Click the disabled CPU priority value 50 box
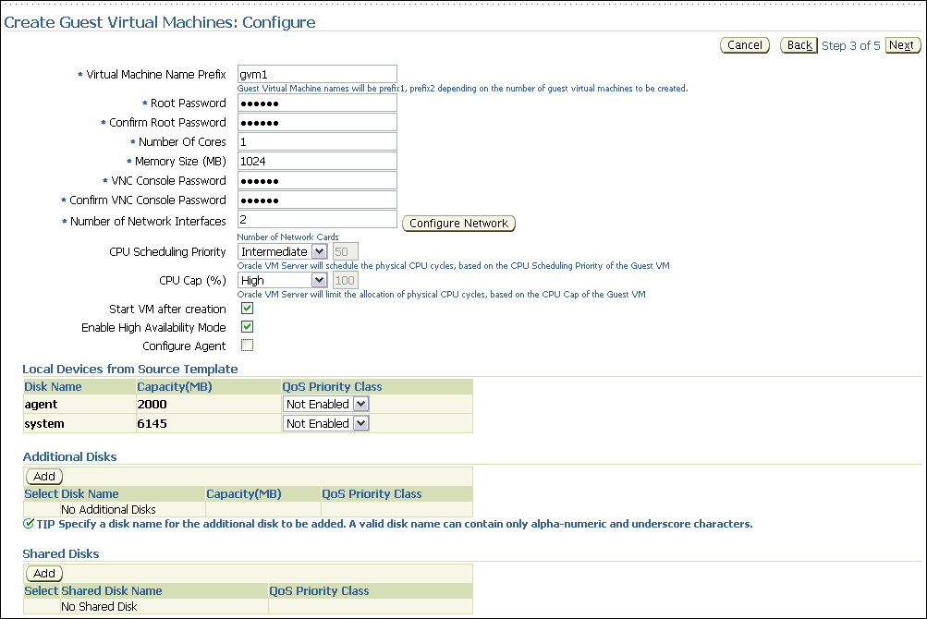Screen dimensions: 927x619 [346, 252]
